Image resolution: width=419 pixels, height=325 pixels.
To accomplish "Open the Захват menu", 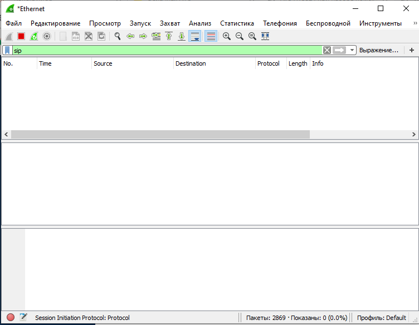I will (170, 23).
